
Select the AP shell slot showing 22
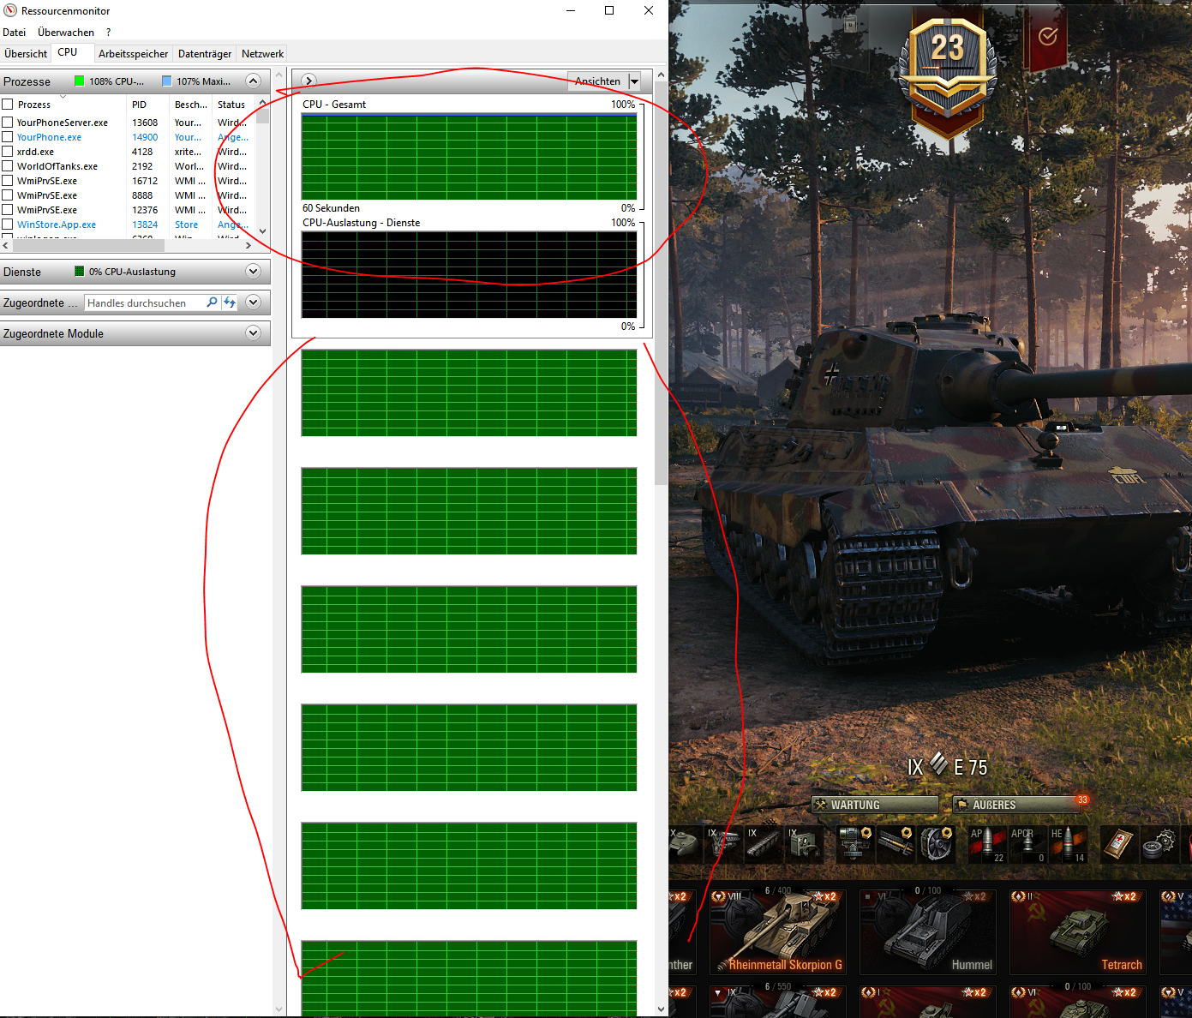click(x=987, y=843)
